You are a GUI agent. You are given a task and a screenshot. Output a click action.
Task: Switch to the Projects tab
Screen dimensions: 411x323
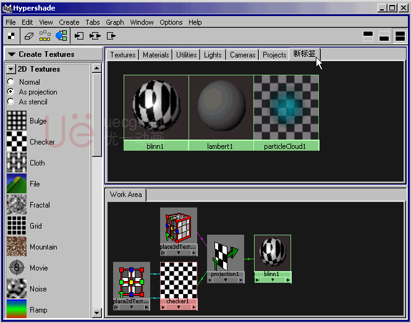click(274, 55)
